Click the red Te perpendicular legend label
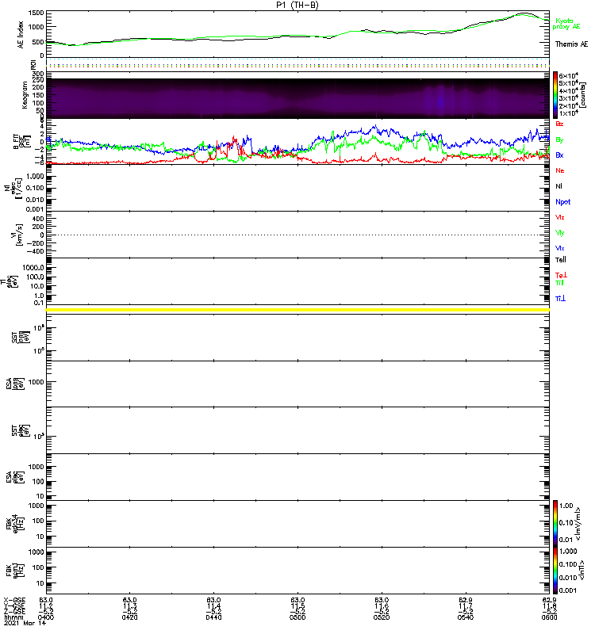The image size is (595, 634). (561, 275)
